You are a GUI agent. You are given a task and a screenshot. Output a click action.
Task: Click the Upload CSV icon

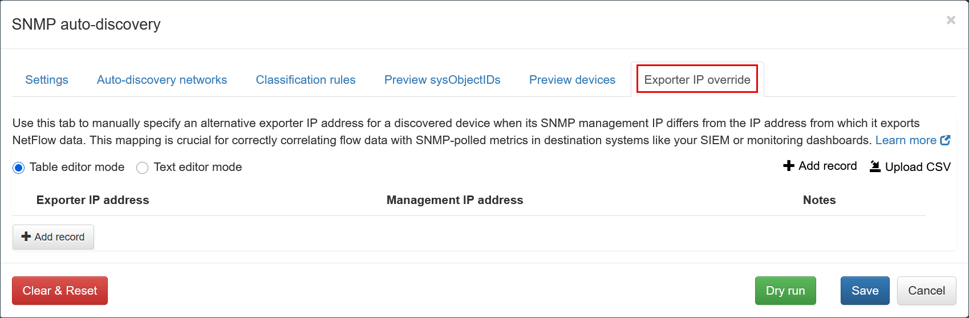coord(875,166)
